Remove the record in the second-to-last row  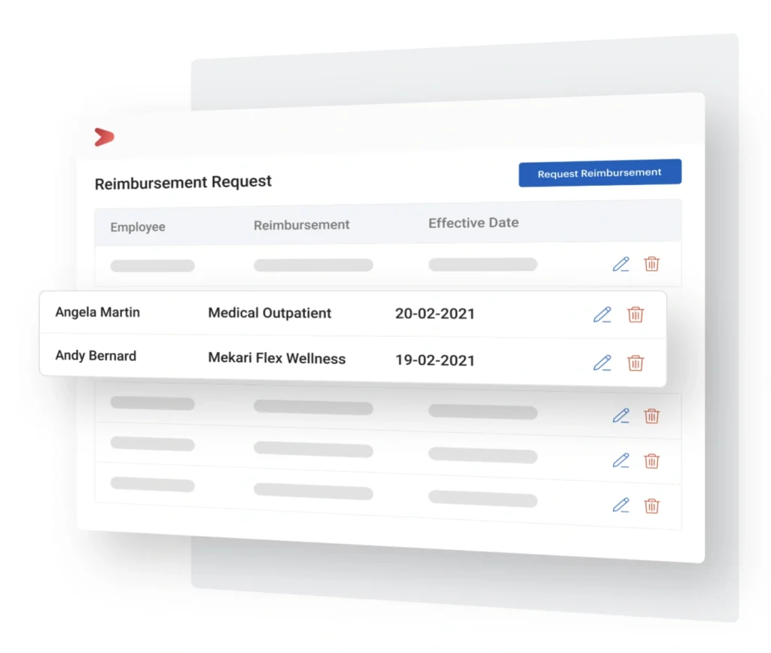(x=652, y=461)
